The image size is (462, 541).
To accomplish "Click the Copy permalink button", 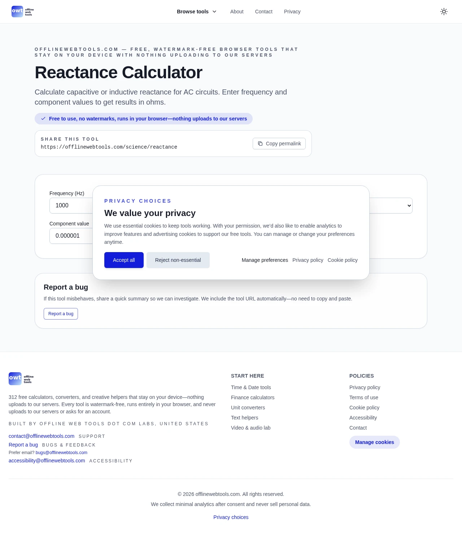I will [x=279, y=144].
